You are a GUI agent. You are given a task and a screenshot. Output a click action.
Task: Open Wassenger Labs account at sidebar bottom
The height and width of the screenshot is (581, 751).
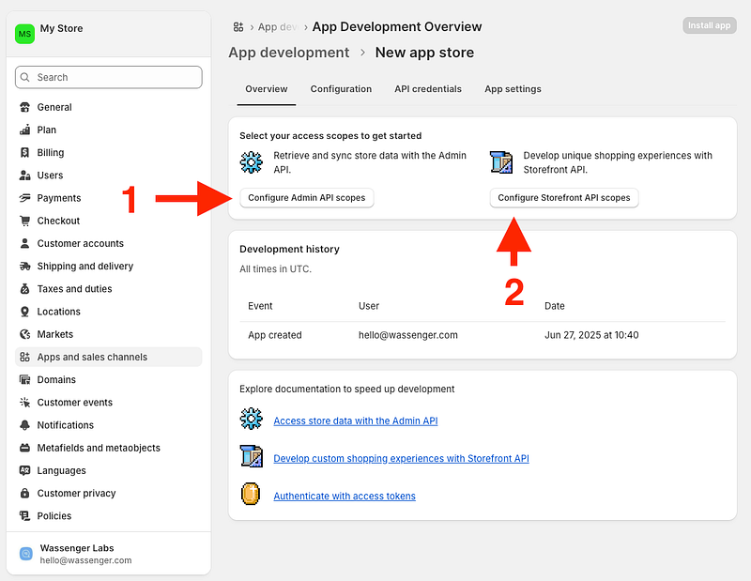(x=84, y=554)
